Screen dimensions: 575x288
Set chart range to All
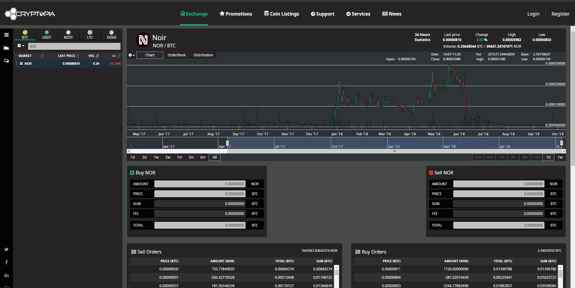215,157
